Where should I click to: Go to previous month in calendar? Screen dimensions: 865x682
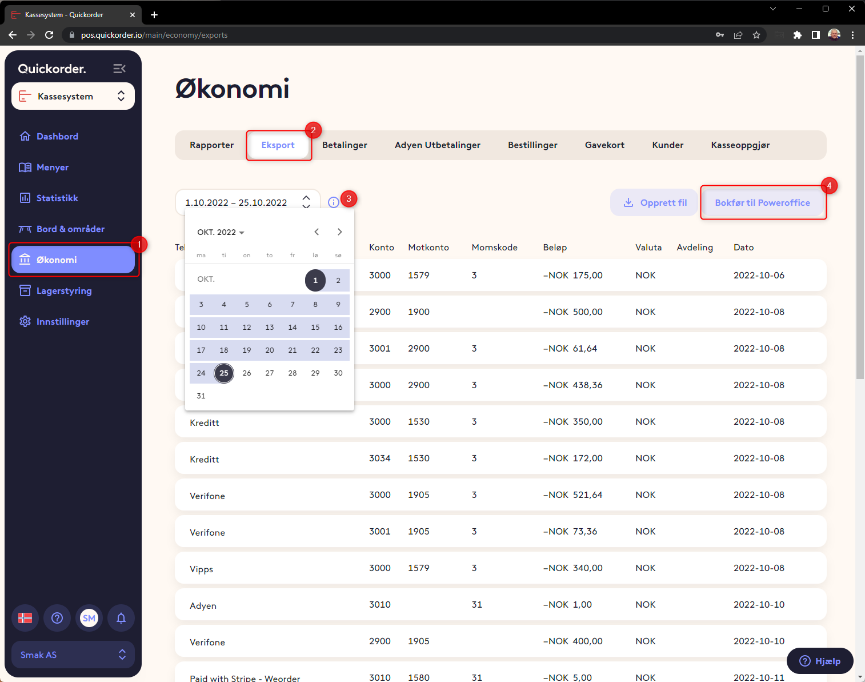click(x=317, y=232)
